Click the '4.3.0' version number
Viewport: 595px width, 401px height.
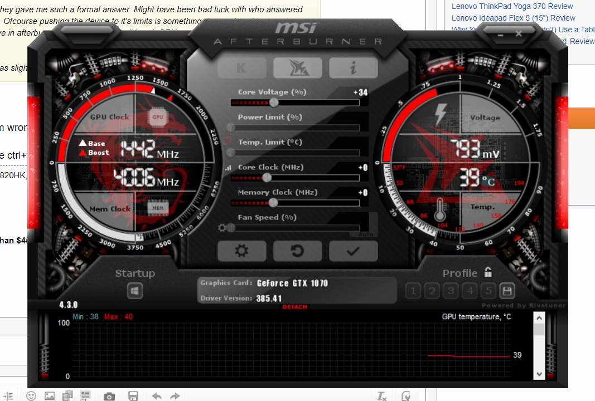pyautogui.click(x=68, y=305)
